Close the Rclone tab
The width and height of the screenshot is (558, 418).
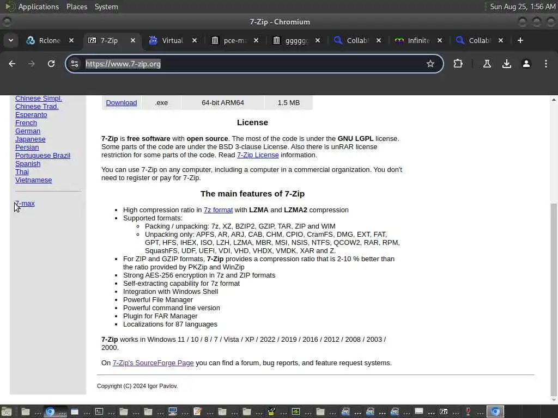[71, 40]
